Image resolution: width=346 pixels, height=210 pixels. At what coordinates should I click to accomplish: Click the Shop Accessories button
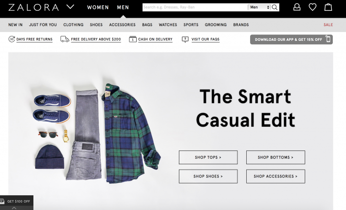pos(276,176)
